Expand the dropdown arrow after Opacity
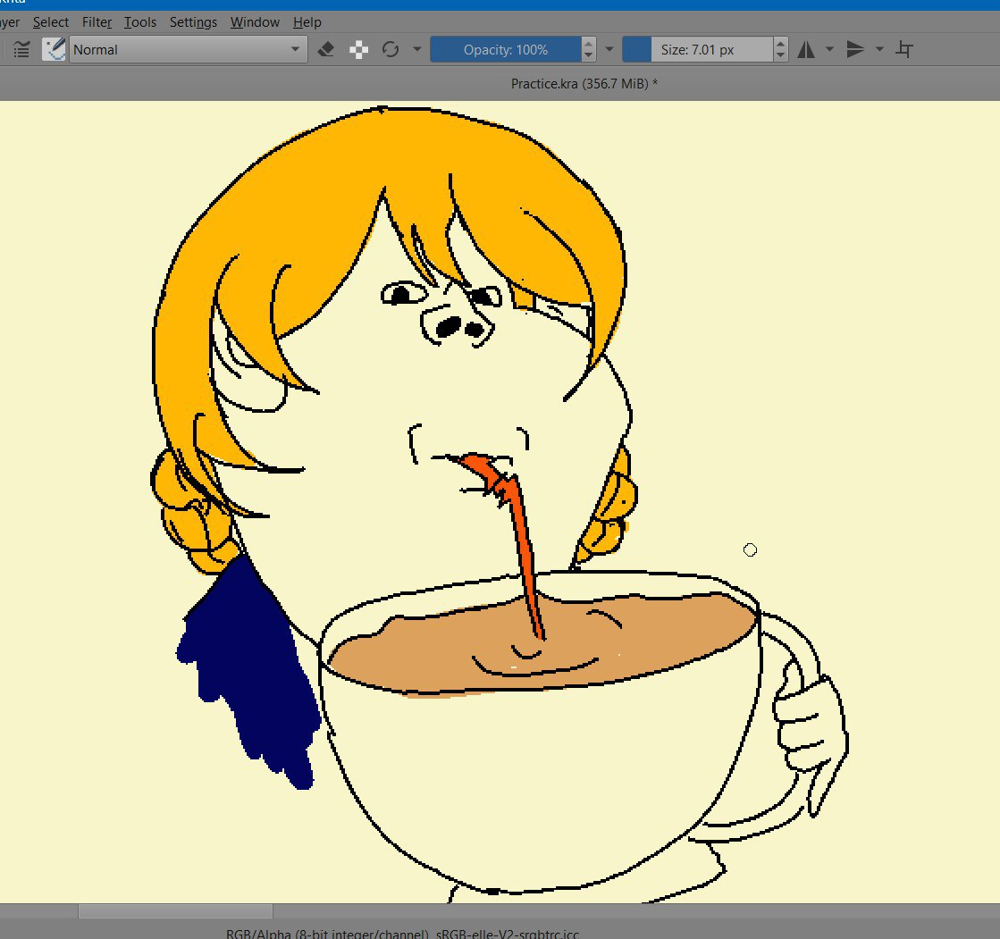Image resolution: width=1000 pixels, height=939 pixels. [609, 49]
